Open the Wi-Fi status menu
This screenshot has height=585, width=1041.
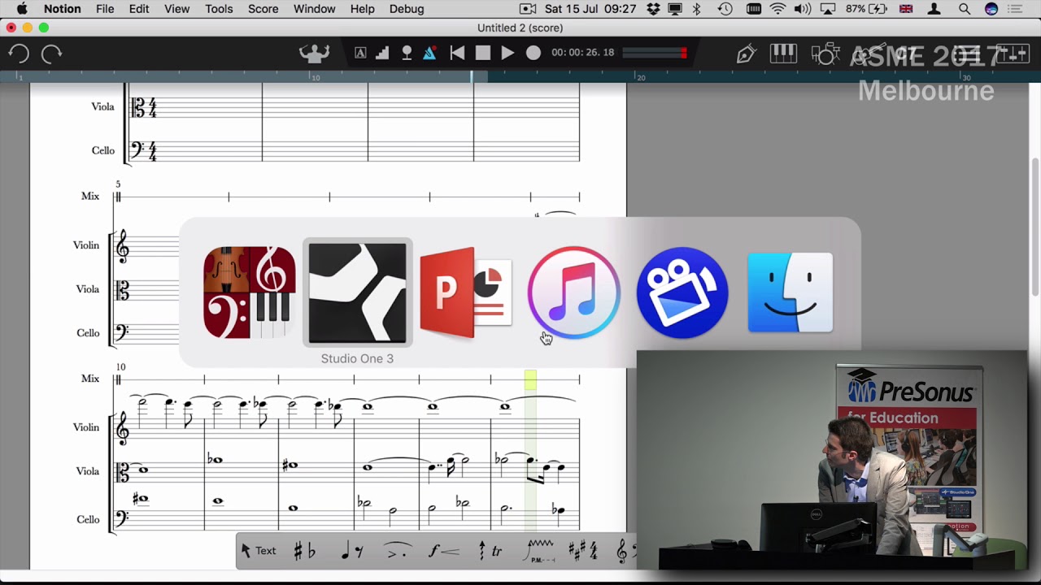point(778,9)
